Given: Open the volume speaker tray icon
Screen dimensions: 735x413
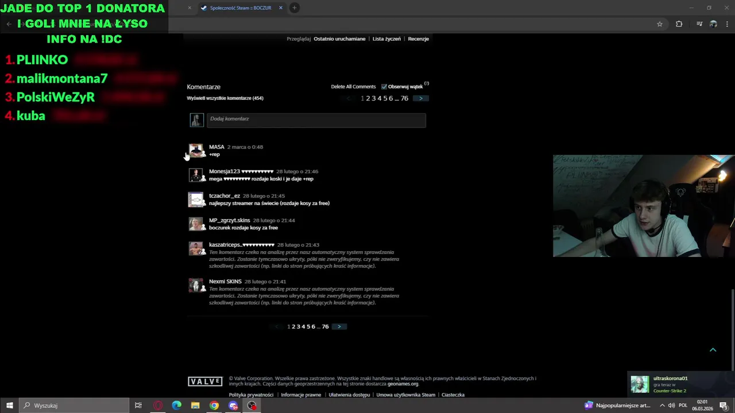Looking at the screenshot, I should click(x=671, y=406).
